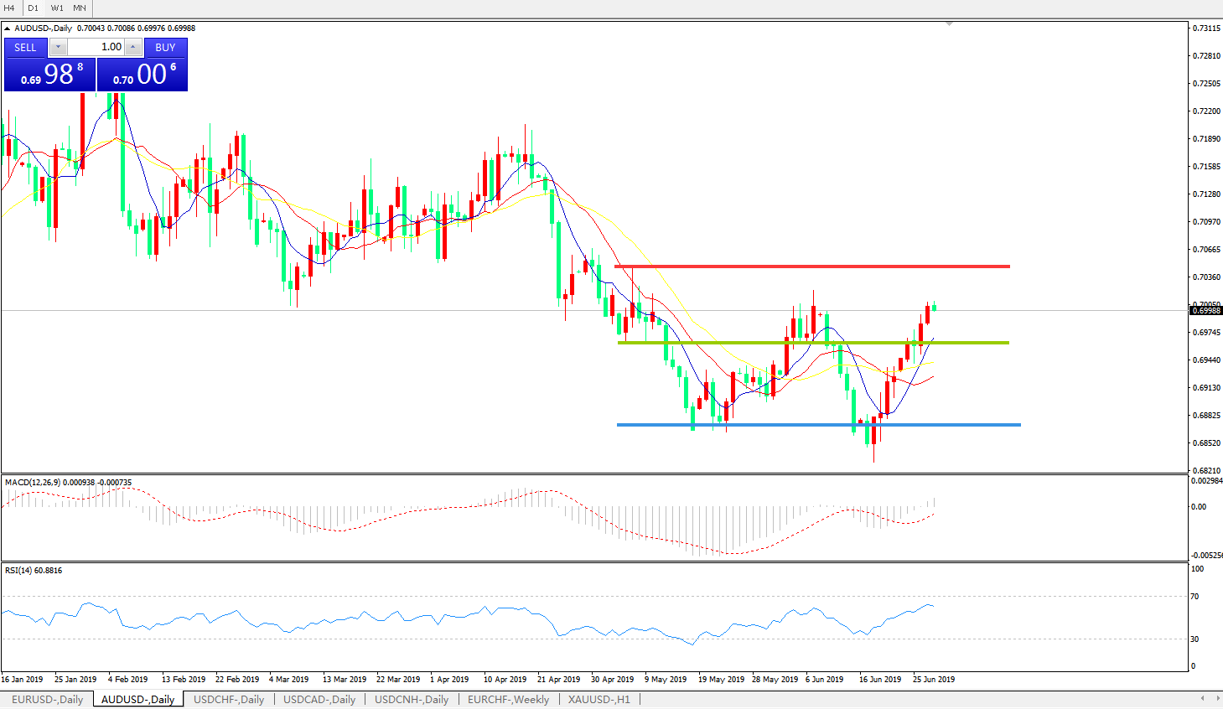The width and height of the screenshot is (1223, 709).
Task: Select the MN monthly timeframe
Action: [x=80, y=8]
